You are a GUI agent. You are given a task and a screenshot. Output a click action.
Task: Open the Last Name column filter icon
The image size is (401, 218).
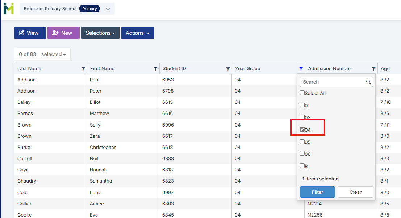[x=83, y=69]
